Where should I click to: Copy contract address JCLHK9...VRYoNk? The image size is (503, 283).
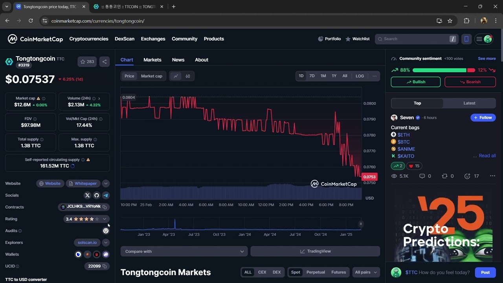click(x=105, y=207)
